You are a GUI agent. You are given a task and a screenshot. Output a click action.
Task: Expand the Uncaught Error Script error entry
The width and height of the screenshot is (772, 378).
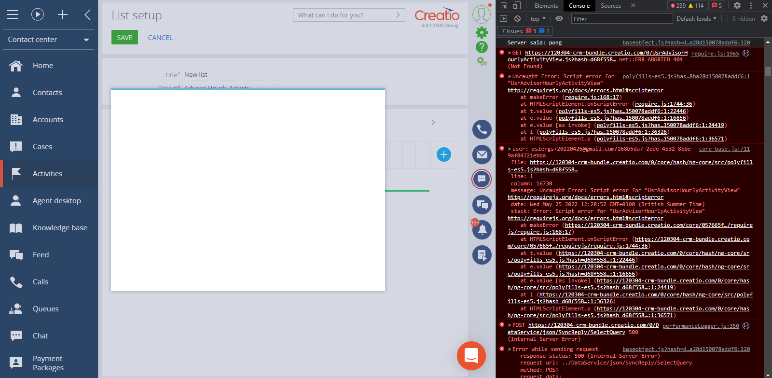510,76
